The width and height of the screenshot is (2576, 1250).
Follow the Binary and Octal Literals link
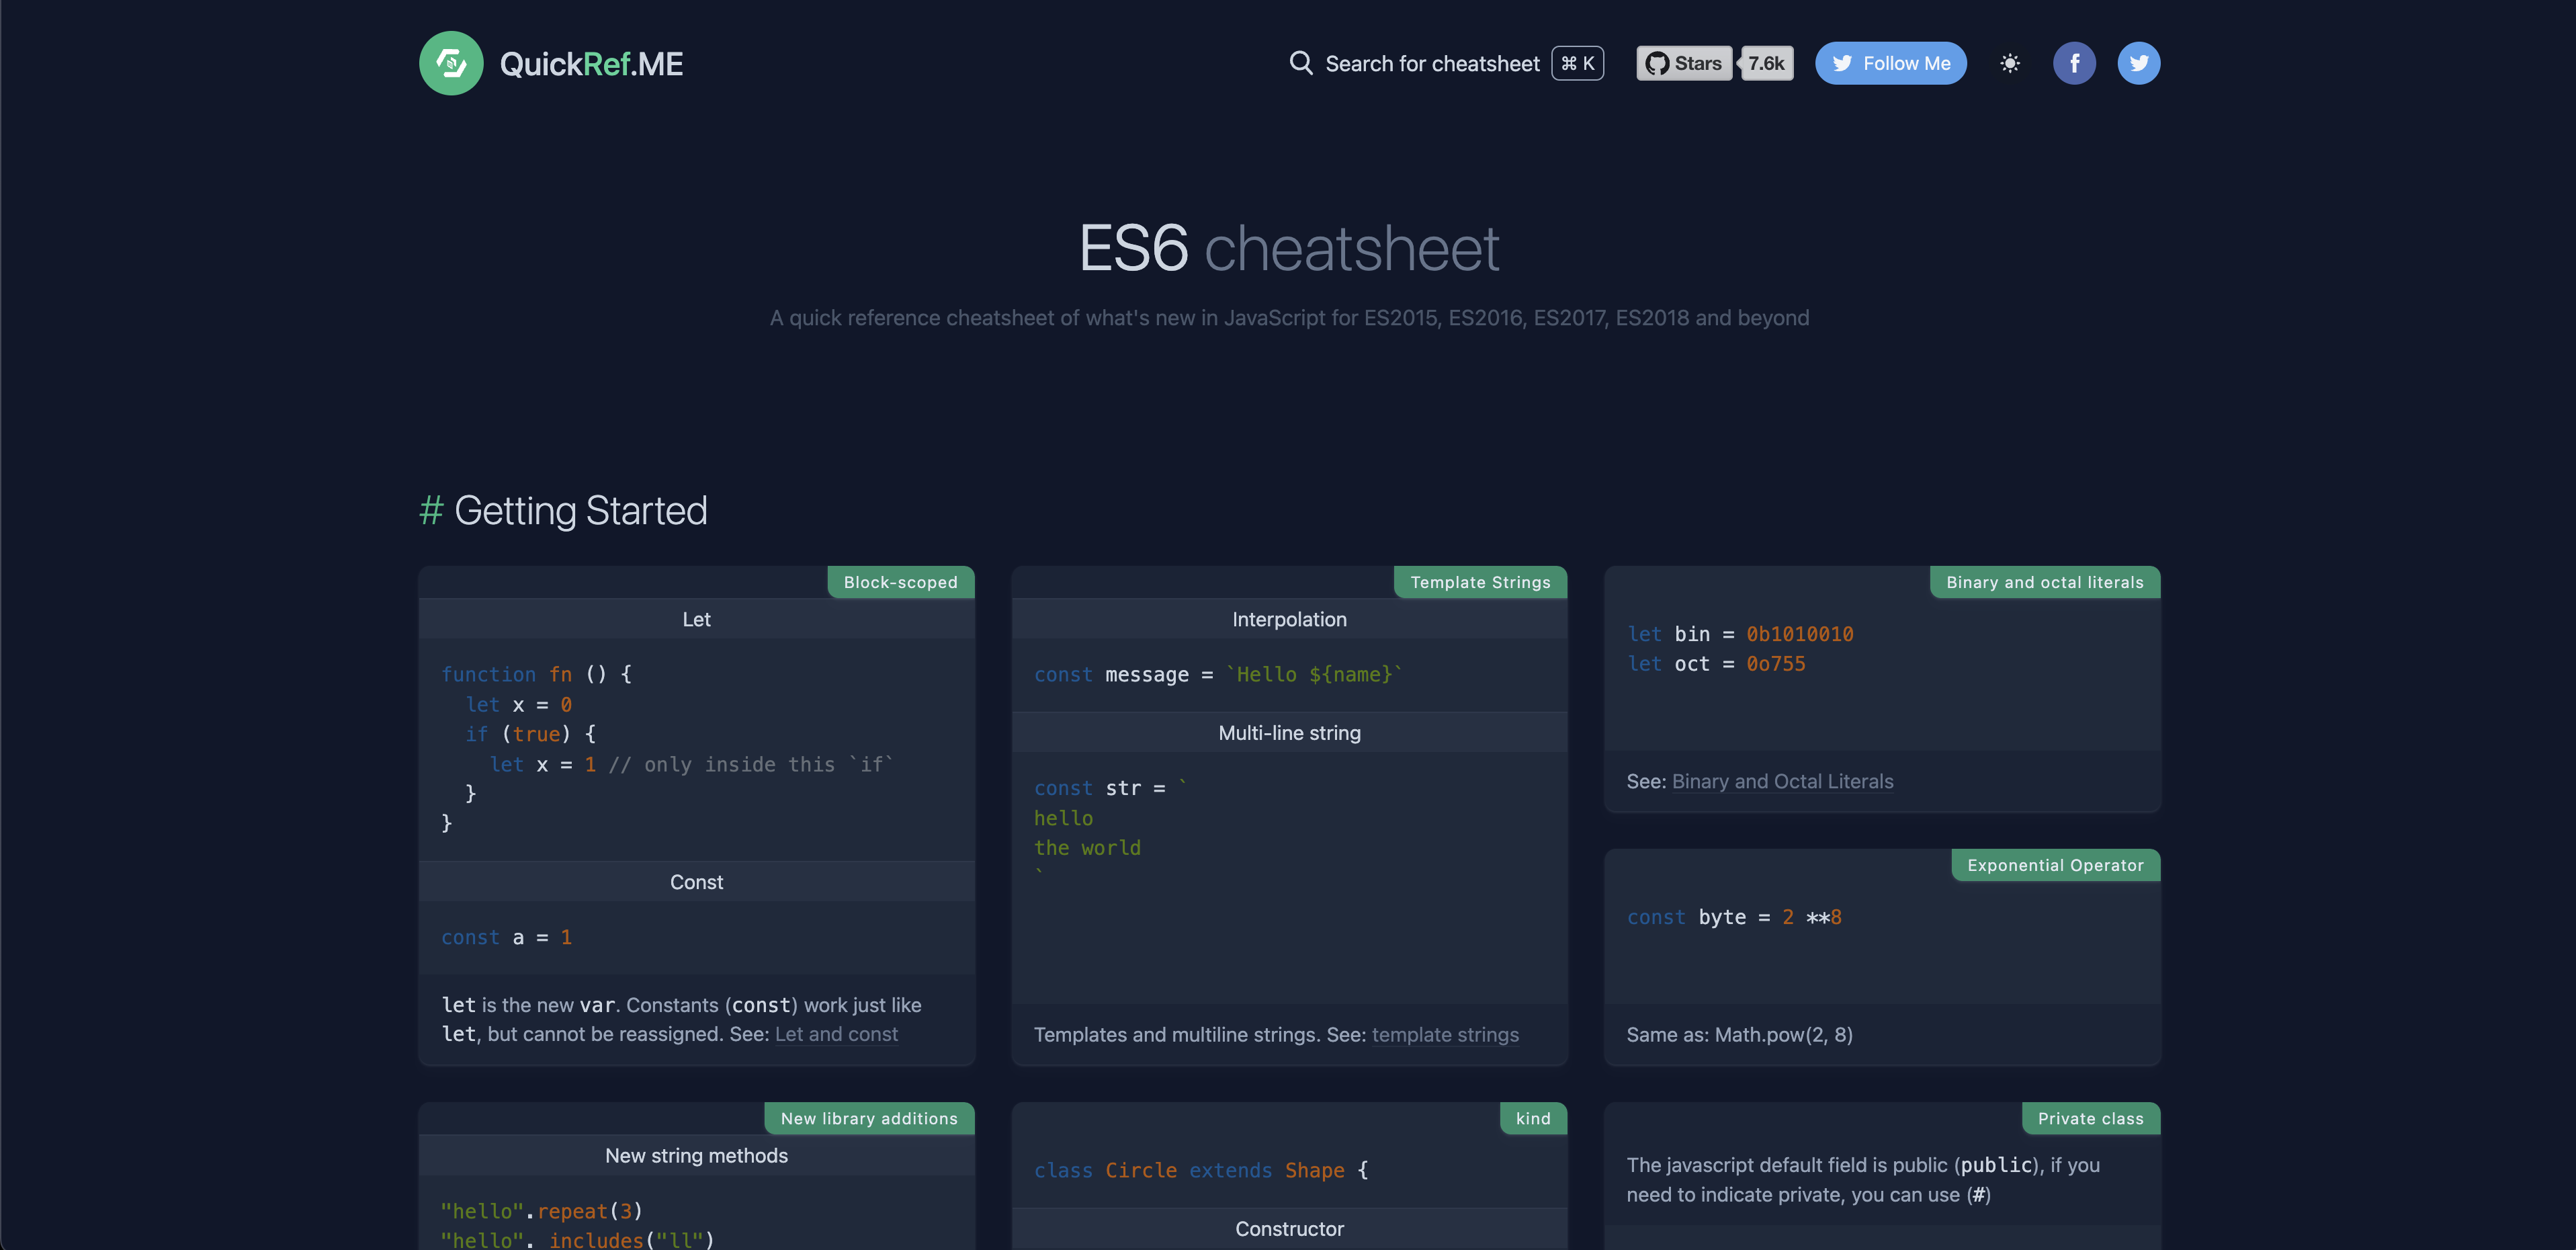[1782, 781]
